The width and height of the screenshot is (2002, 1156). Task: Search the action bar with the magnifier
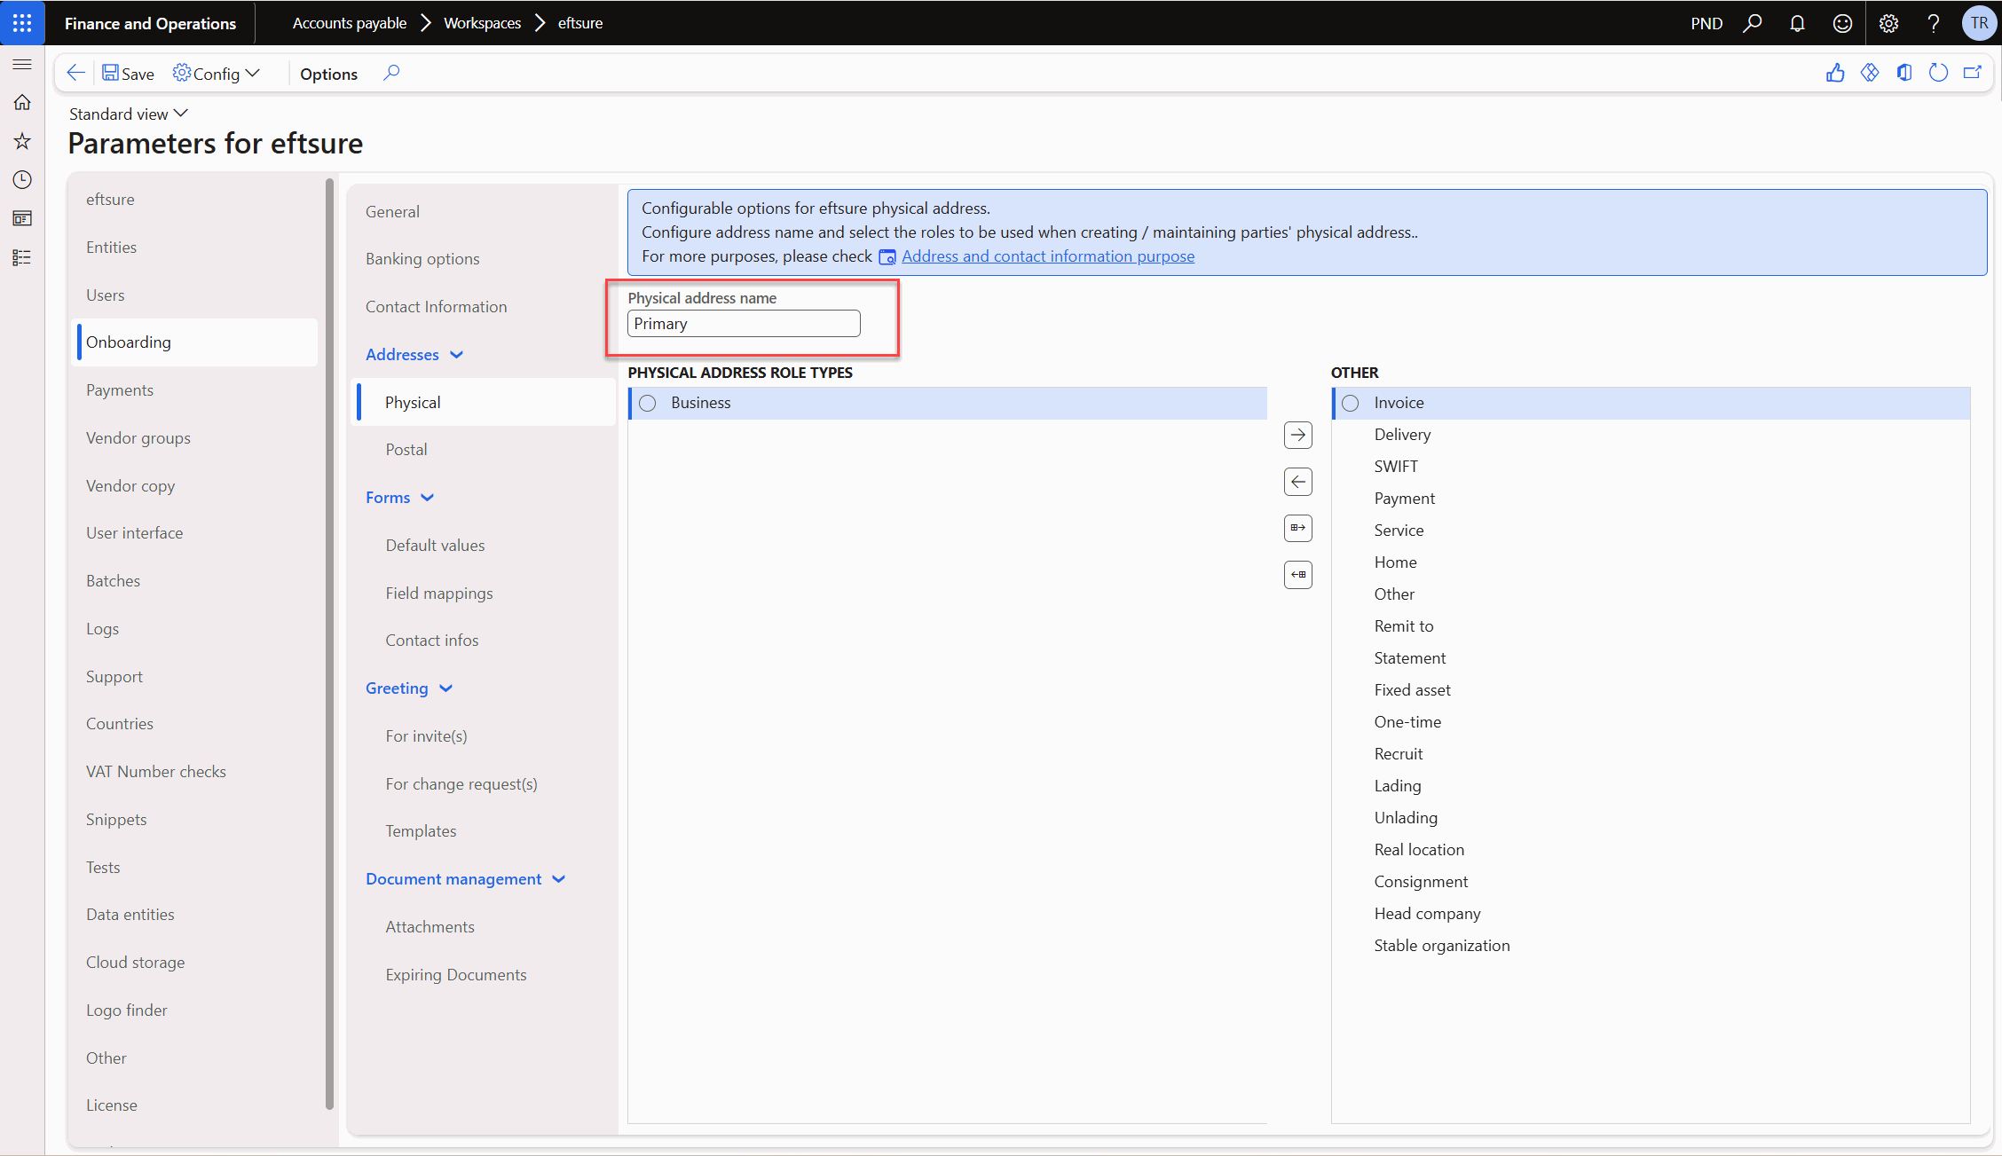pos(391,73)
